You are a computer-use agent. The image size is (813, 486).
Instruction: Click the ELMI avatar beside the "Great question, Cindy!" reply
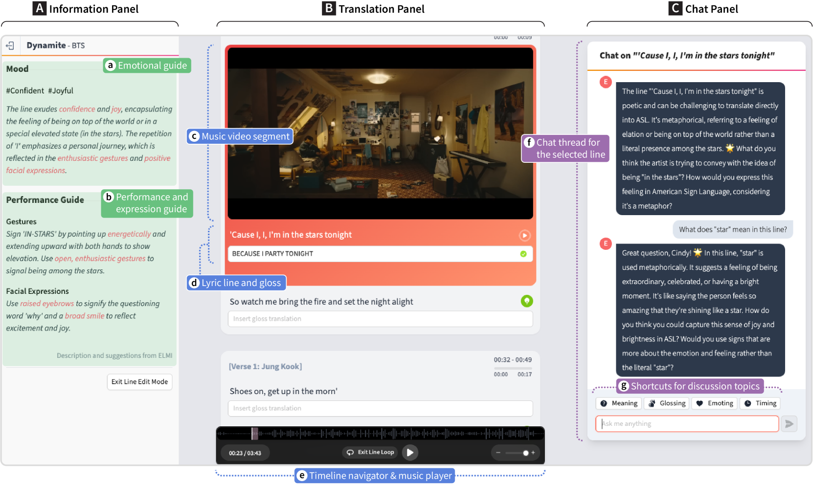coord(606,243)
